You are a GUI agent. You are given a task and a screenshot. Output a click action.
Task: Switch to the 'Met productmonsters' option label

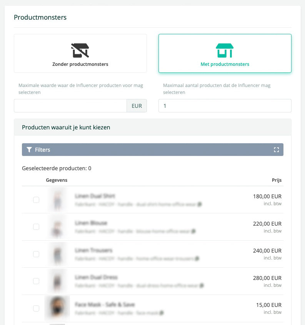pyautogui.click(x=225, y=64)
